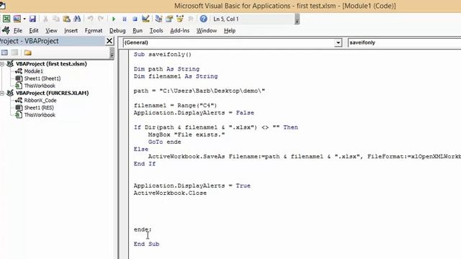The height and width of the screenshot is (259, 461).
Task: Select Module1 in project tree
Action: [x=34, y=71]
